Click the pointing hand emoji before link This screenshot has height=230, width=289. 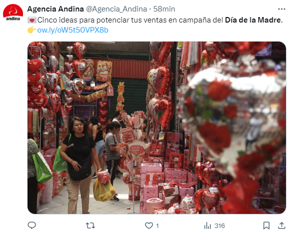[32, 30]
